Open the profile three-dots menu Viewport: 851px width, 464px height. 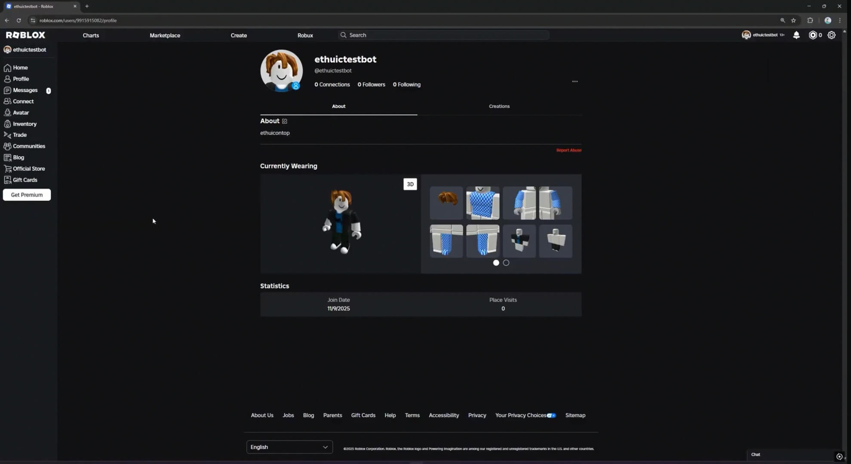coord(575,81)
